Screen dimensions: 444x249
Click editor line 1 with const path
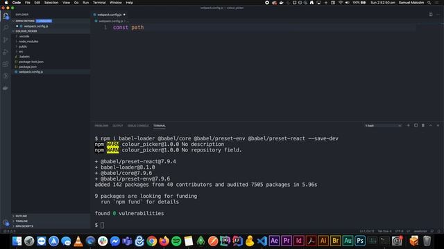tap(128, 28)
